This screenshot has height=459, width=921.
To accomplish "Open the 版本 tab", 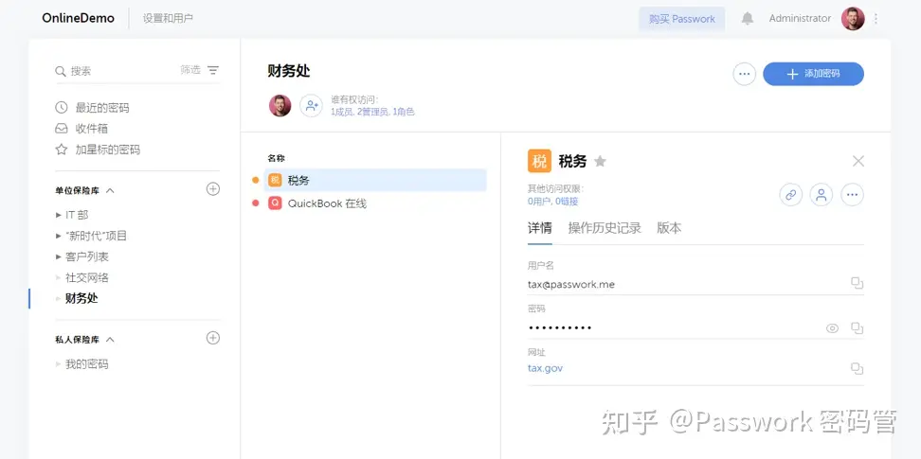I will click(669, 228).
